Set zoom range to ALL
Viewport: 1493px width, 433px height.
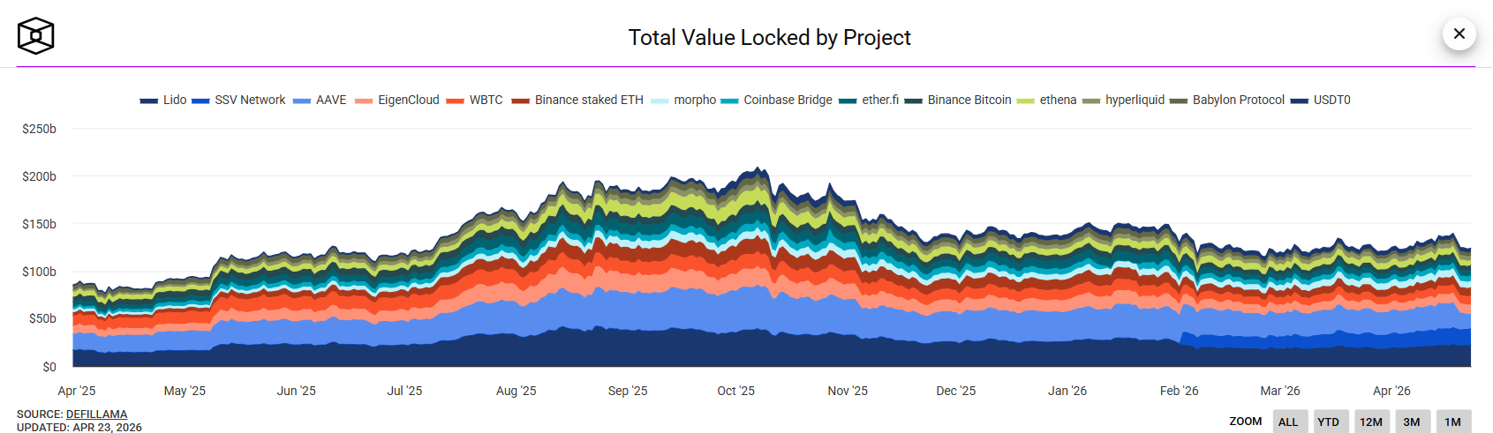click(1290, 422)
